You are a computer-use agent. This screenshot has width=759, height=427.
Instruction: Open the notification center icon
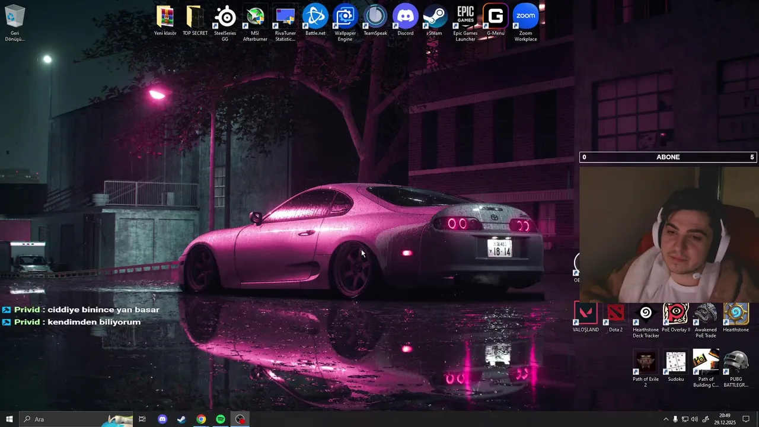746,419
